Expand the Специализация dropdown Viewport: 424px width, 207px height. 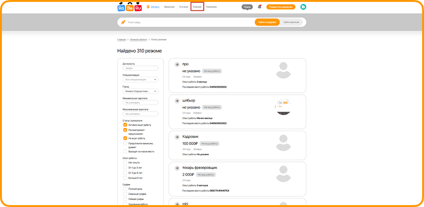[140, 80]
